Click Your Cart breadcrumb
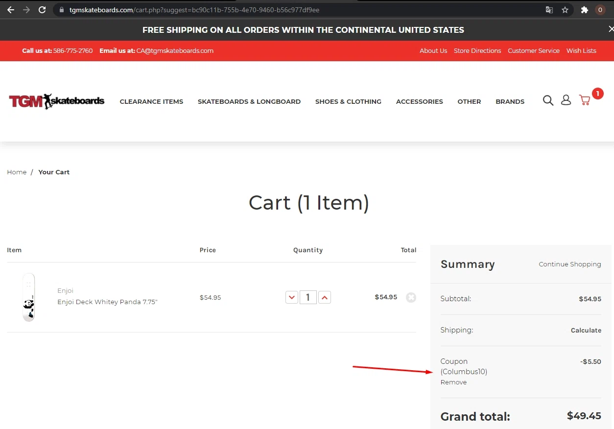The height and width of the screenshot is (429, 614). tap(54, 172)
